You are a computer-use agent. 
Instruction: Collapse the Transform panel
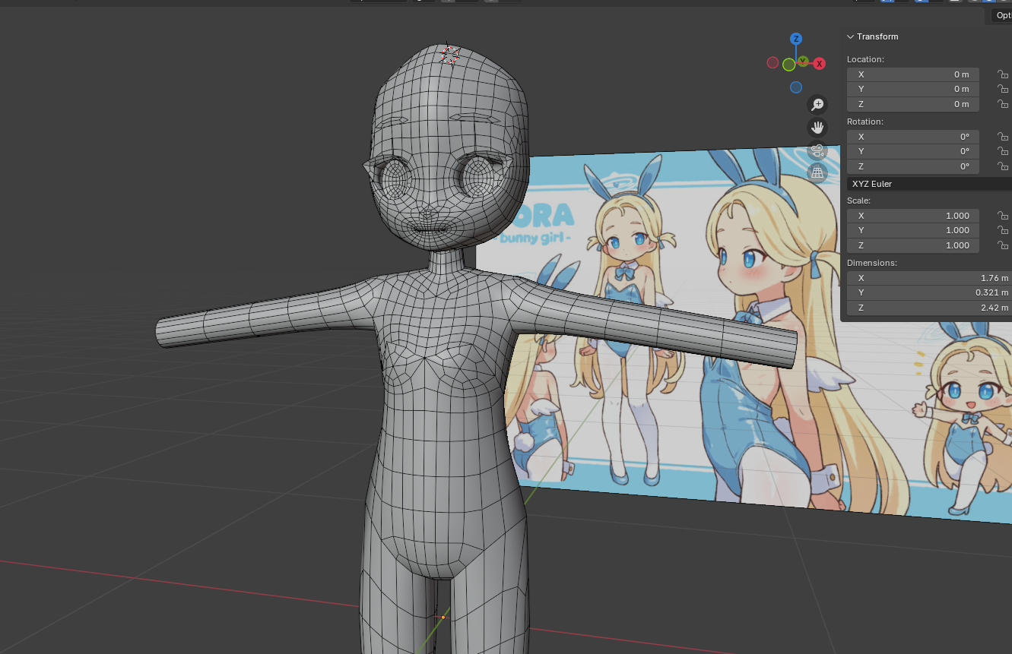point(851,36)
